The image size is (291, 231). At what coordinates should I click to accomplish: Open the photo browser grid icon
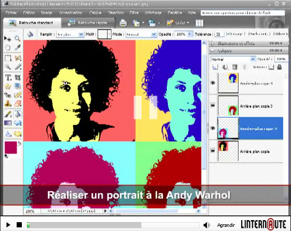click(x=200, y=23)
